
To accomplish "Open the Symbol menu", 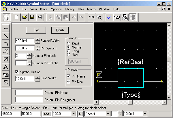I will (x=13, y=9).
